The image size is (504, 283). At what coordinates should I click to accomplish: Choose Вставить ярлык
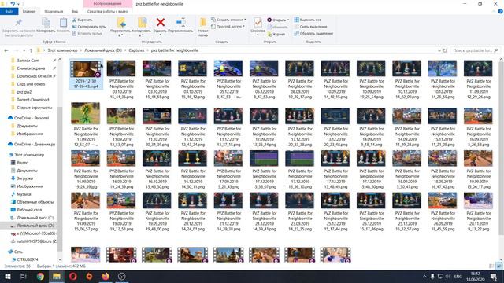tap(87, 33)
